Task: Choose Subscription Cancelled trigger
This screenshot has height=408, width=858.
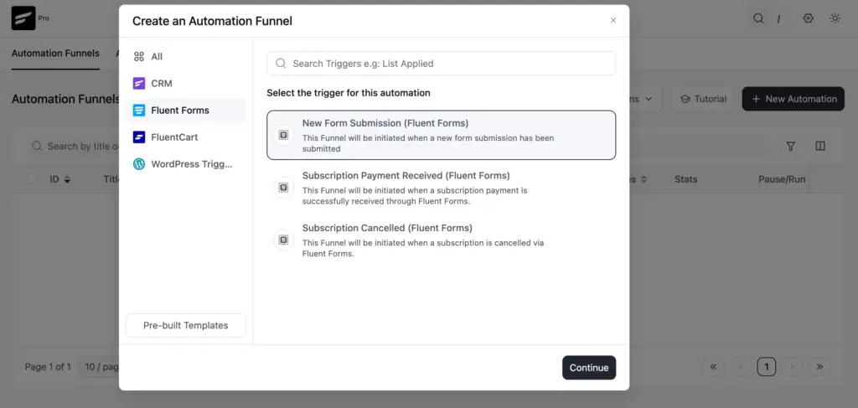Action: click(441, 240)
